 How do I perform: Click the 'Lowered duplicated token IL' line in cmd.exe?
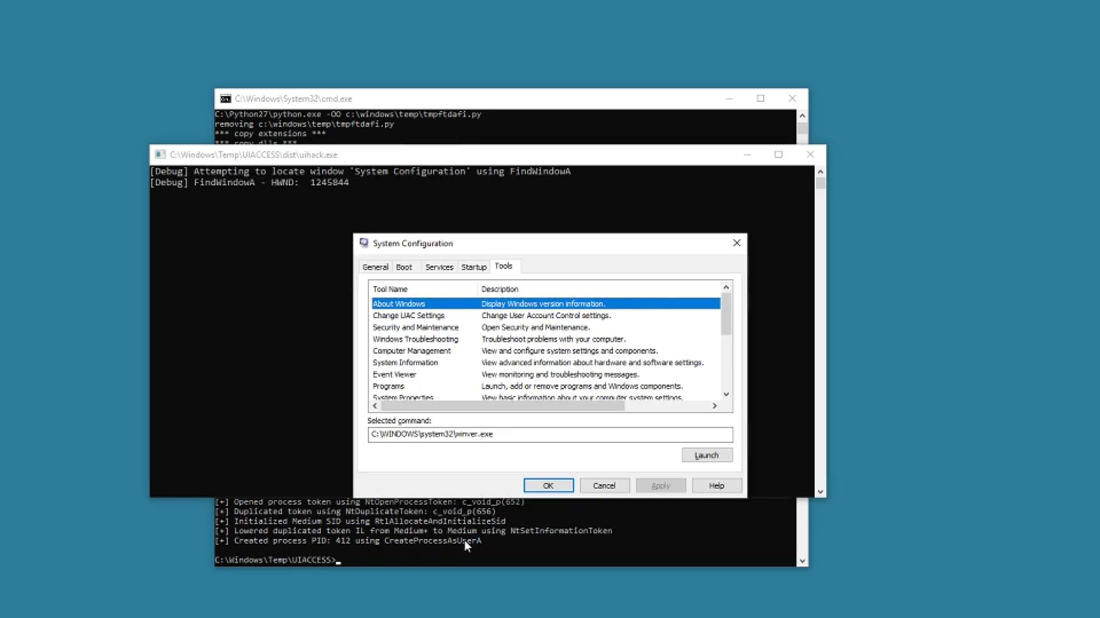coord(413,531)
